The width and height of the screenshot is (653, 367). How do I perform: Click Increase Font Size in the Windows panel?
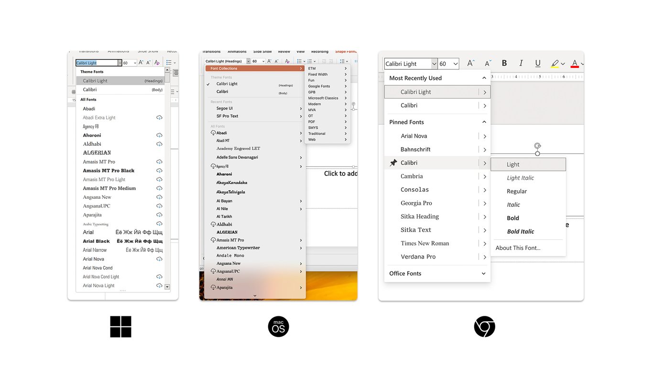[141, 63]
